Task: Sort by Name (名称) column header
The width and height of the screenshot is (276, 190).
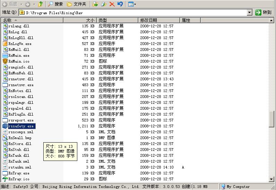Action: coord(32,20)
